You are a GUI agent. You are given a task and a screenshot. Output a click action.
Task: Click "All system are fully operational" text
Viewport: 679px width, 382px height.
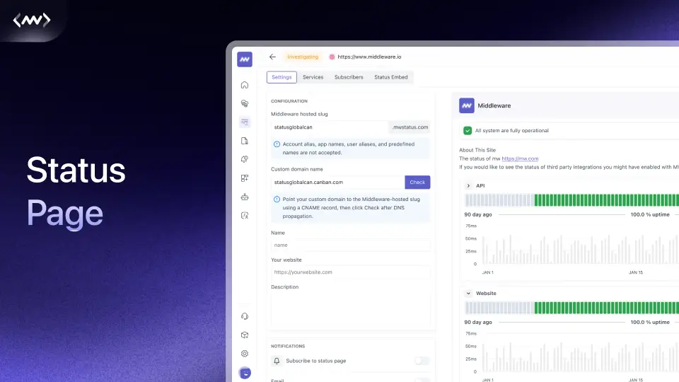(x=512, y=130)
